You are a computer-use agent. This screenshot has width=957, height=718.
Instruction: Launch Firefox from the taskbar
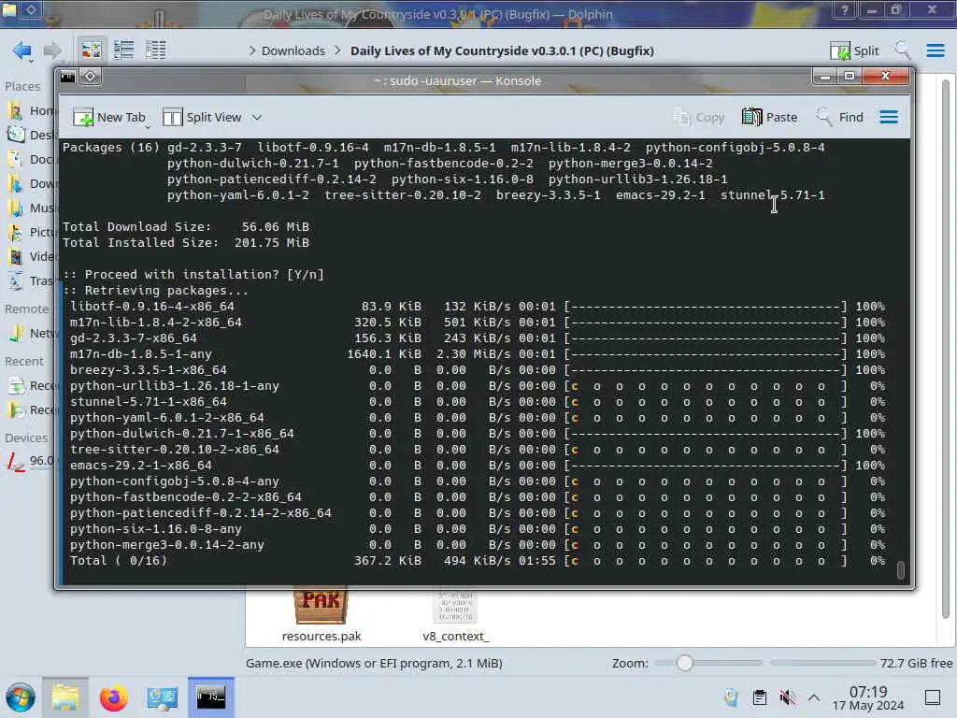[x=113, y=697]
